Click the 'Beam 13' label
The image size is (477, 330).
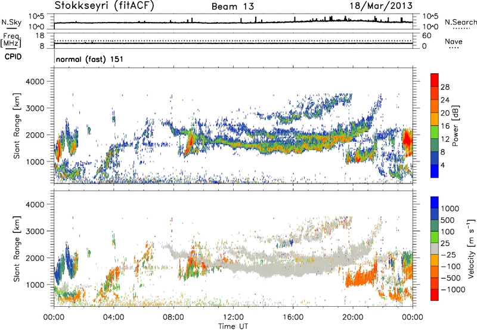(233, 7)
